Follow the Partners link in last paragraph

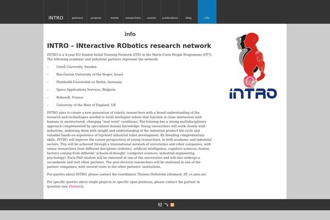tap(75, 186)
